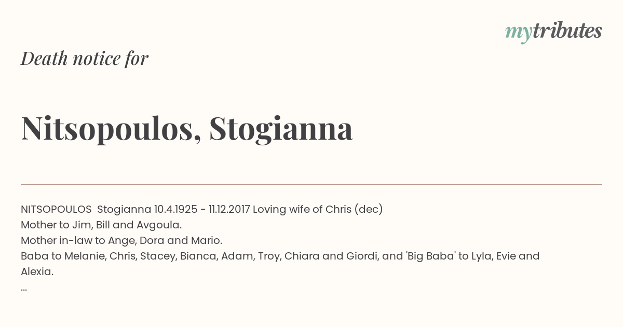Click the 'Mother to Jim, Bill and Avgoula' line
Viewport: 623px width, 327px height.
[101, 225]
